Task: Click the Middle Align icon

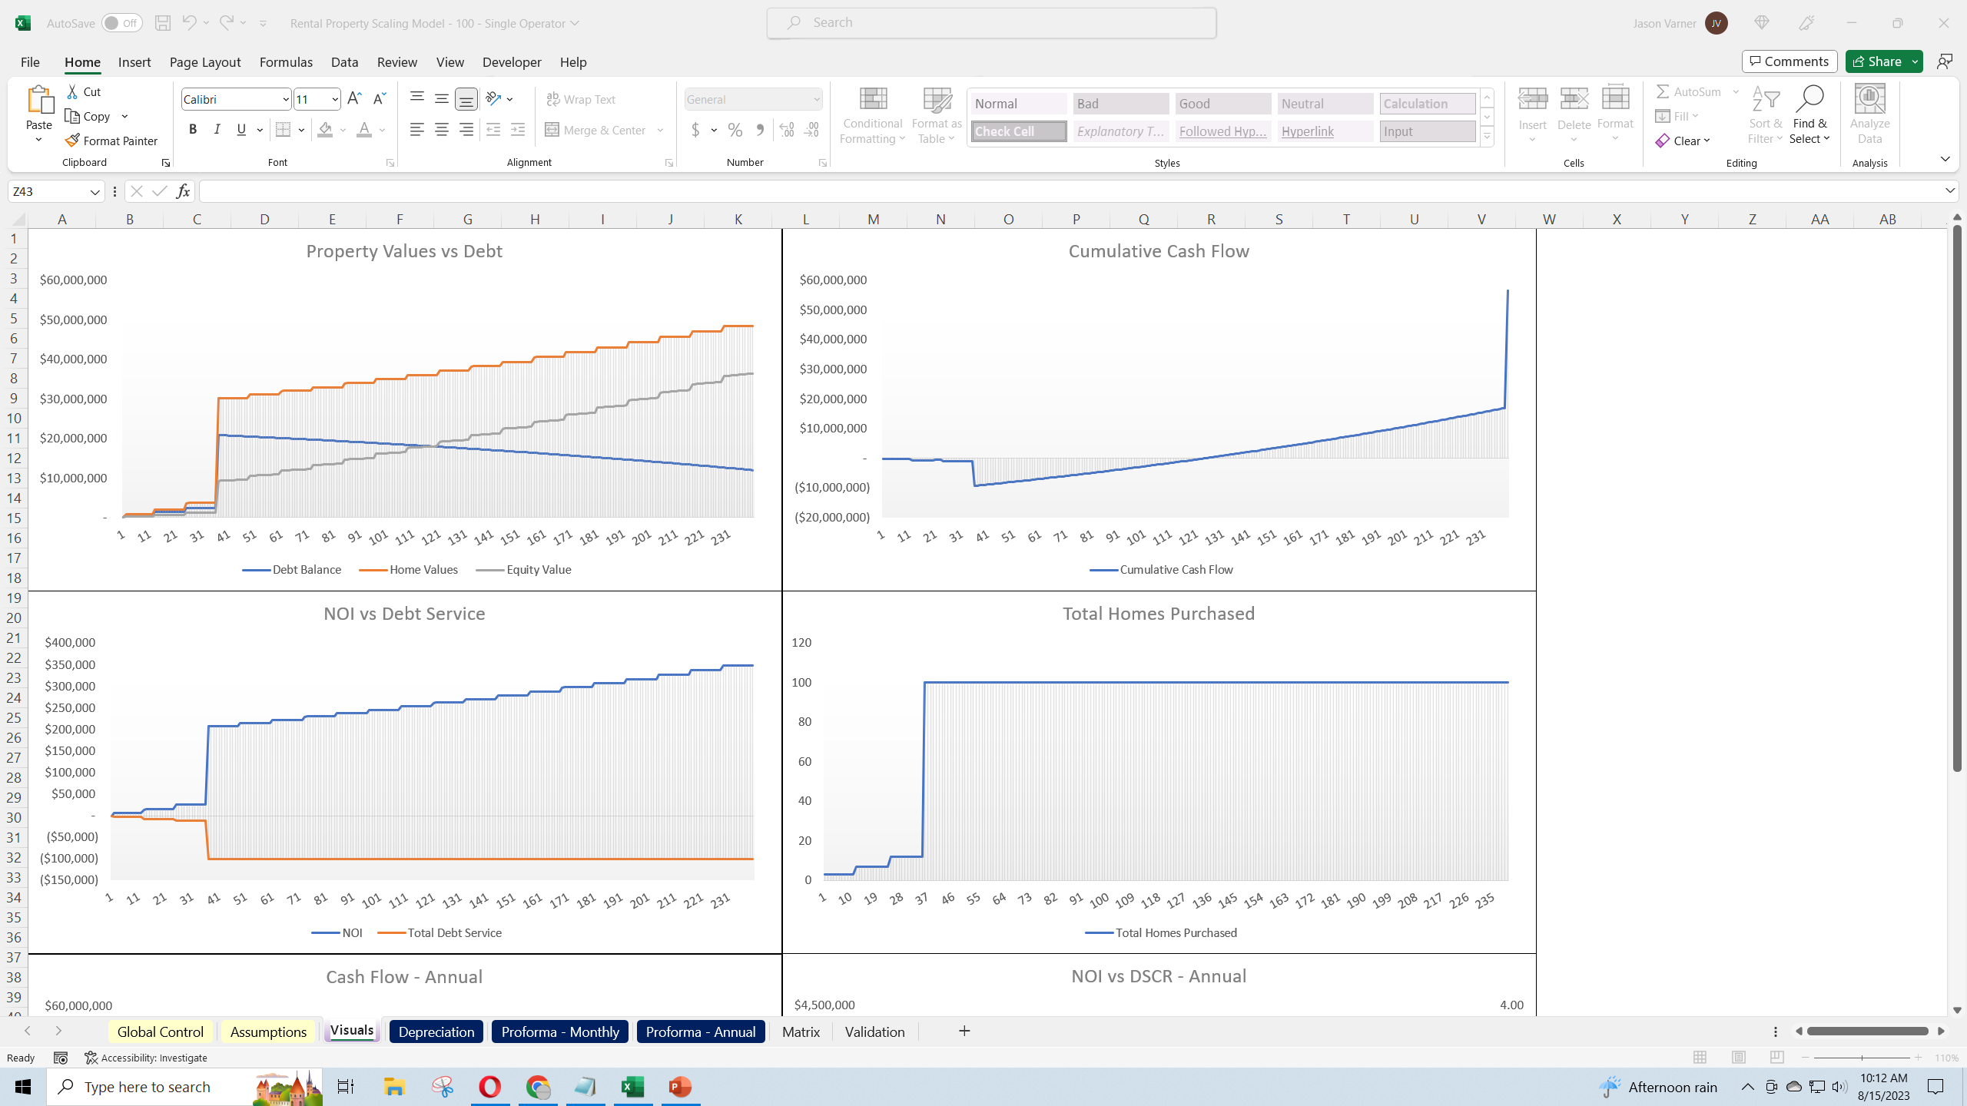Action: [442, 99]
